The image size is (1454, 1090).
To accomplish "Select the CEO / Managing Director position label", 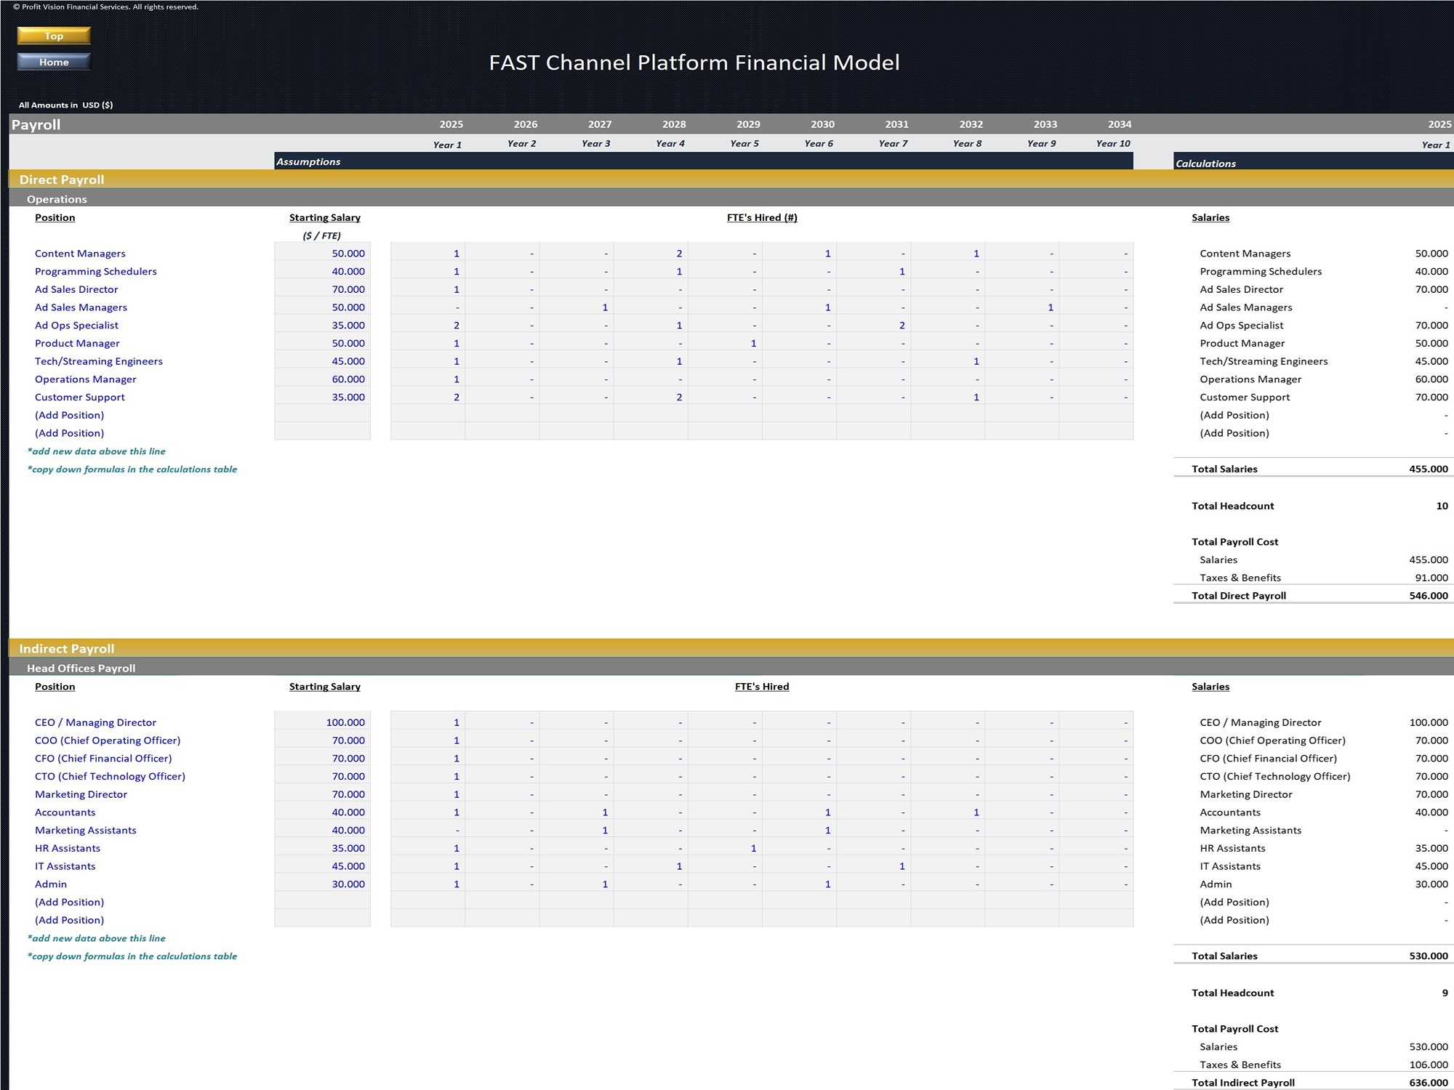I will tap(95, 722).
